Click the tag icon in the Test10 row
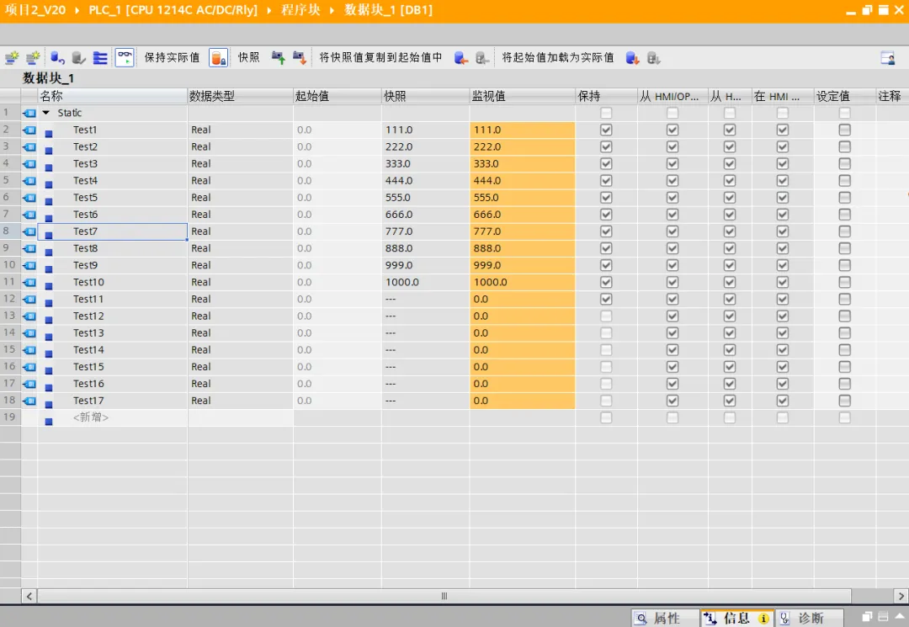Screen dimensions: 909x627 29,282
